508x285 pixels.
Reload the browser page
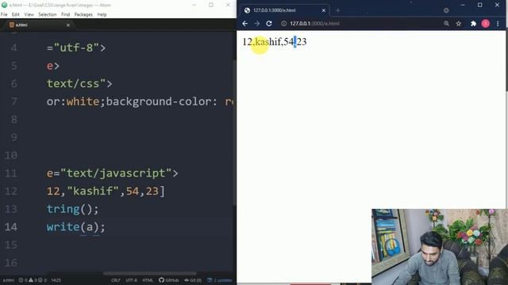(269, 24)
